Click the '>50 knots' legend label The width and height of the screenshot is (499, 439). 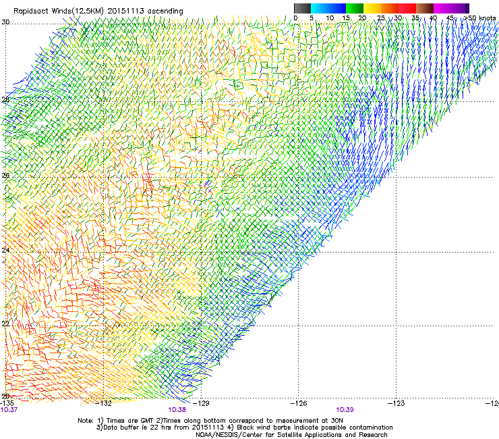480,18
